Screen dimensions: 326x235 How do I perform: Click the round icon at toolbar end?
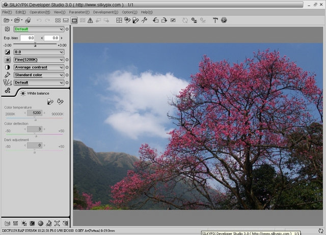tap(224, 20)
